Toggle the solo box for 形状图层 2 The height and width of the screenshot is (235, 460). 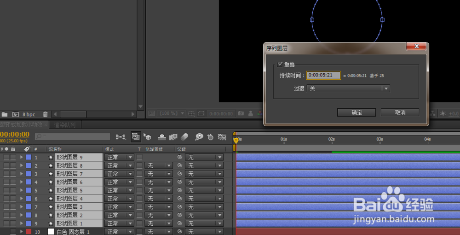tap(6, 215)
